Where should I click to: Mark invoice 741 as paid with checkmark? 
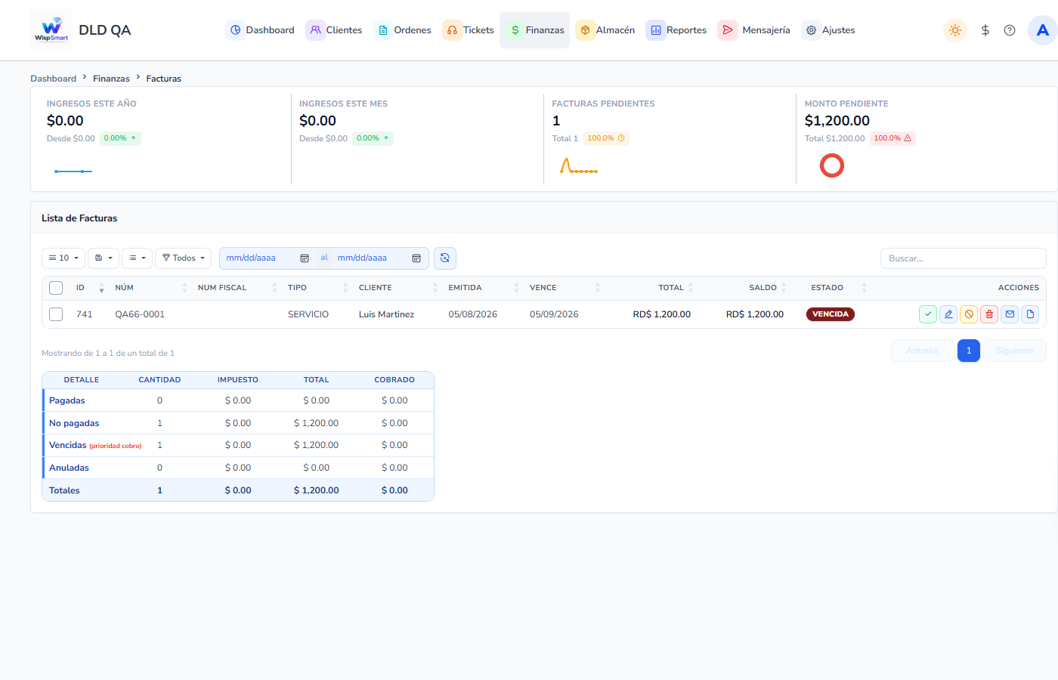pos(928,314)
